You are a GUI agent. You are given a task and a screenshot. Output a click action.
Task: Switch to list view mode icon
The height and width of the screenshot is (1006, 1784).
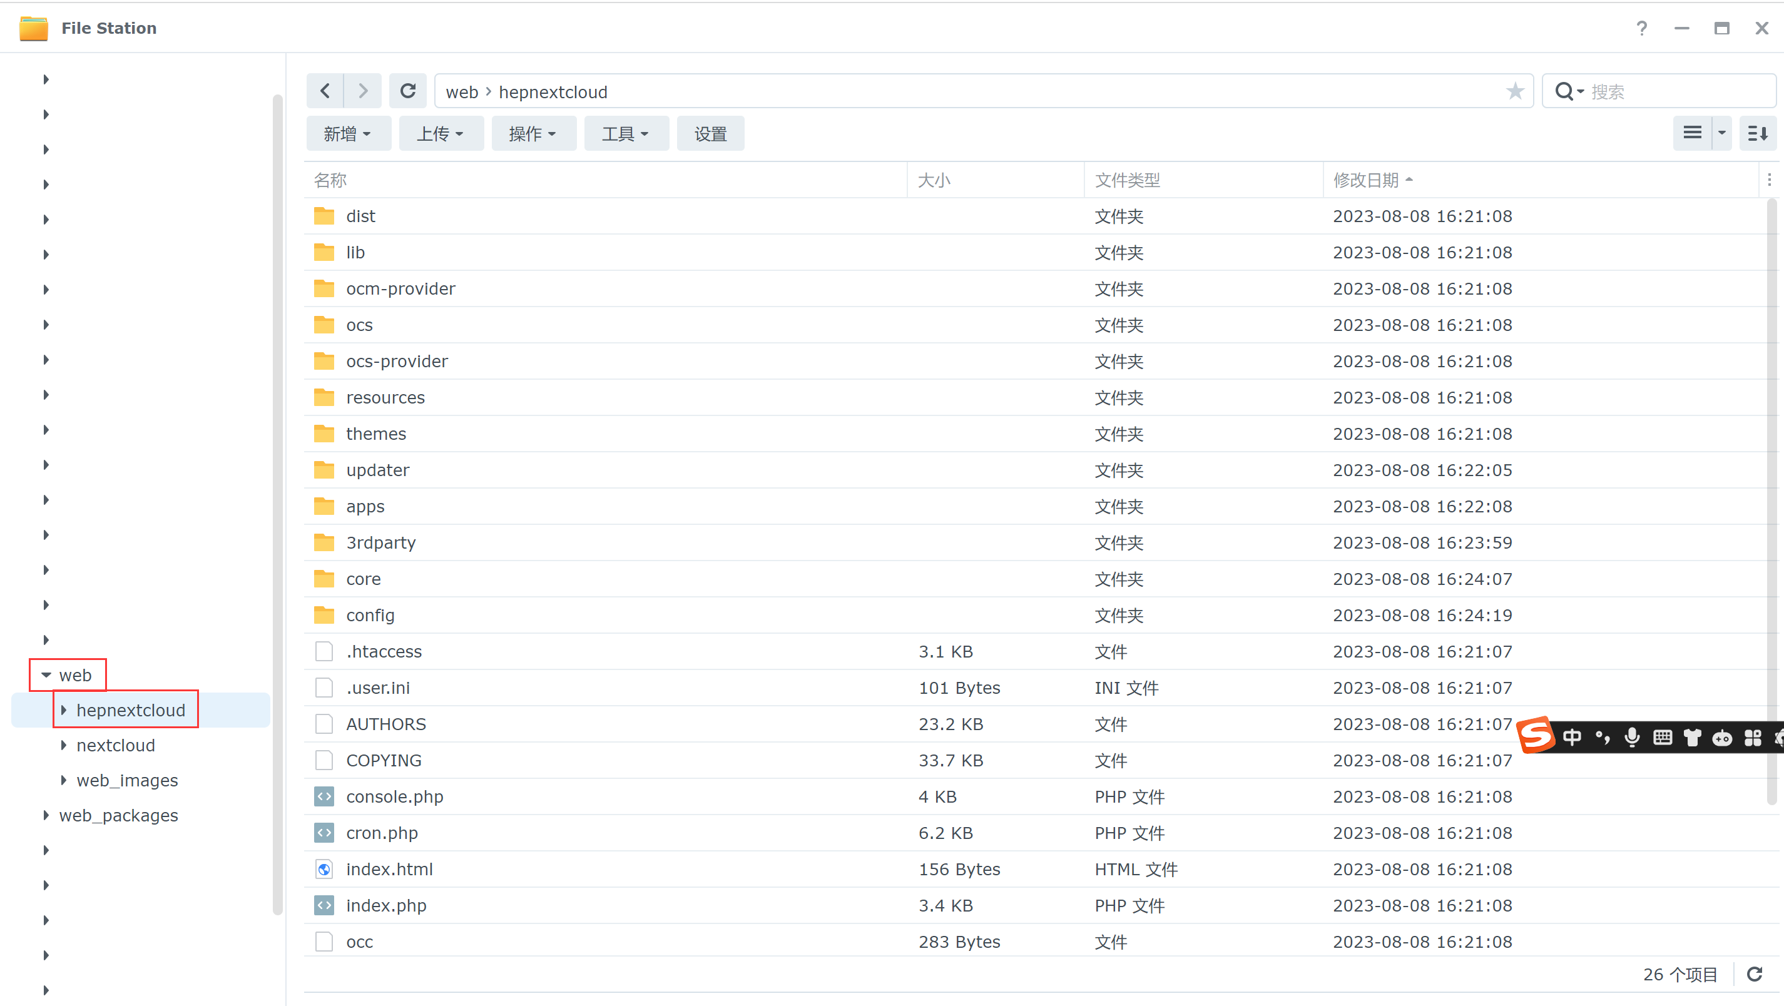1692,133
